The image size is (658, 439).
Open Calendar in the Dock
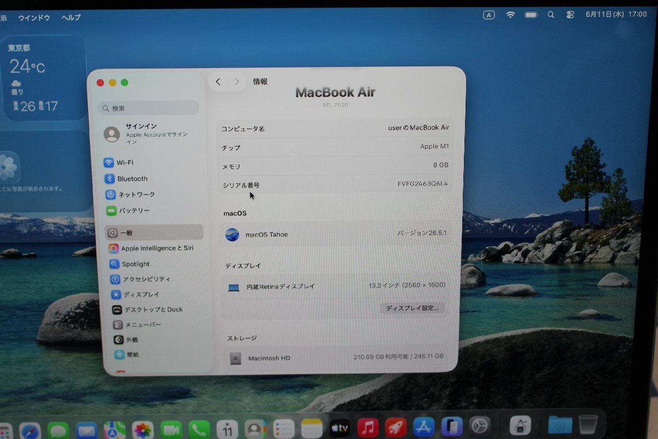[228, 429]
